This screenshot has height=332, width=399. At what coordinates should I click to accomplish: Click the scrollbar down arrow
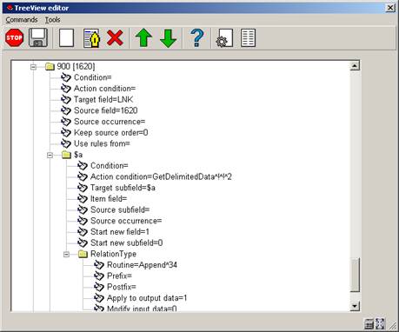(x=355, y=306)
